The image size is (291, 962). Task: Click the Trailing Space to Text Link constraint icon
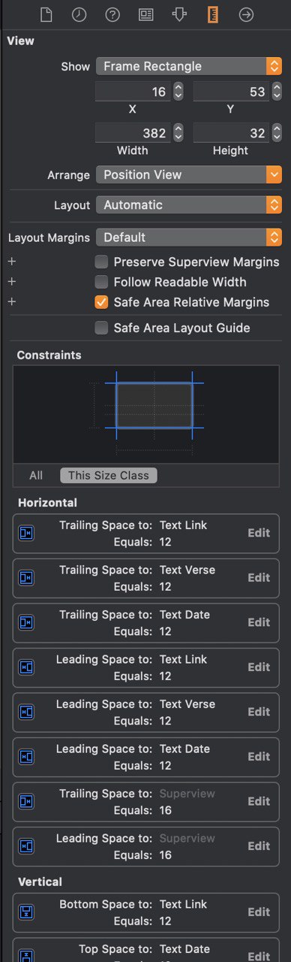26,533
